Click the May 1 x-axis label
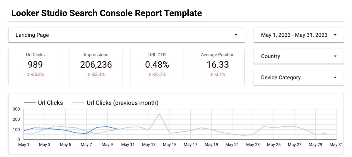The image size is (352, 157). (24, 145)
